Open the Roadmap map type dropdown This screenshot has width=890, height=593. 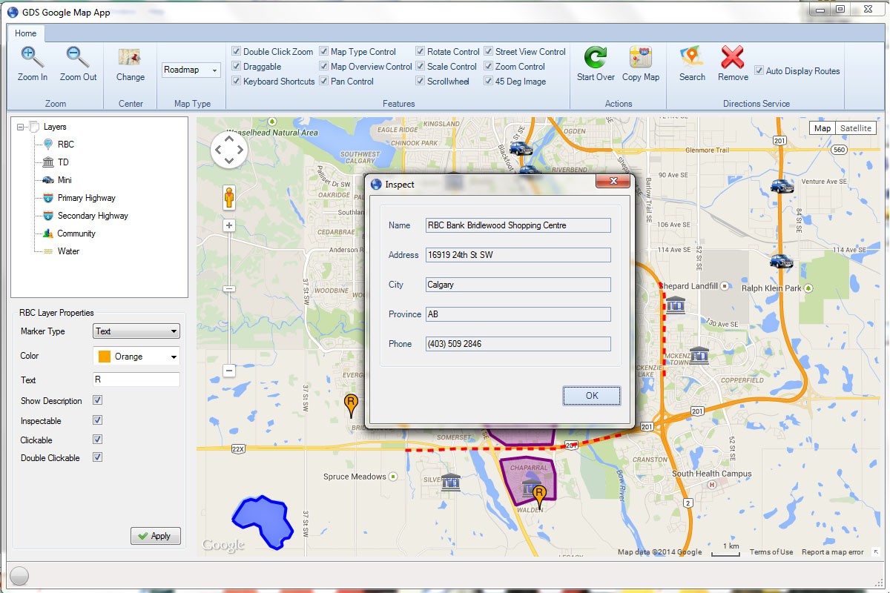191,70
